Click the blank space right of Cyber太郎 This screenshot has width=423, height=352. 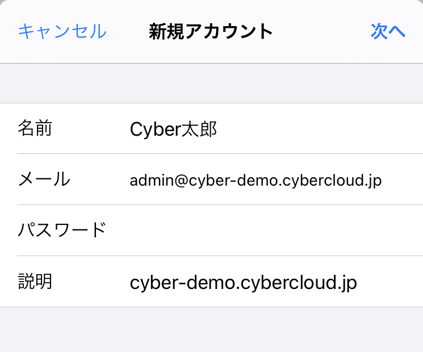click(x=319, y=129)
